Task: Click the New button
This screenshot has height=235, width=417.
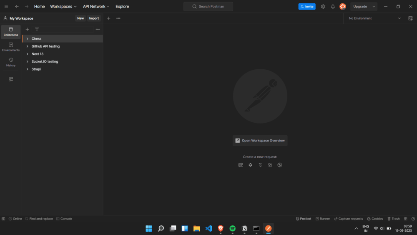Action: click(x=80, y=18)
